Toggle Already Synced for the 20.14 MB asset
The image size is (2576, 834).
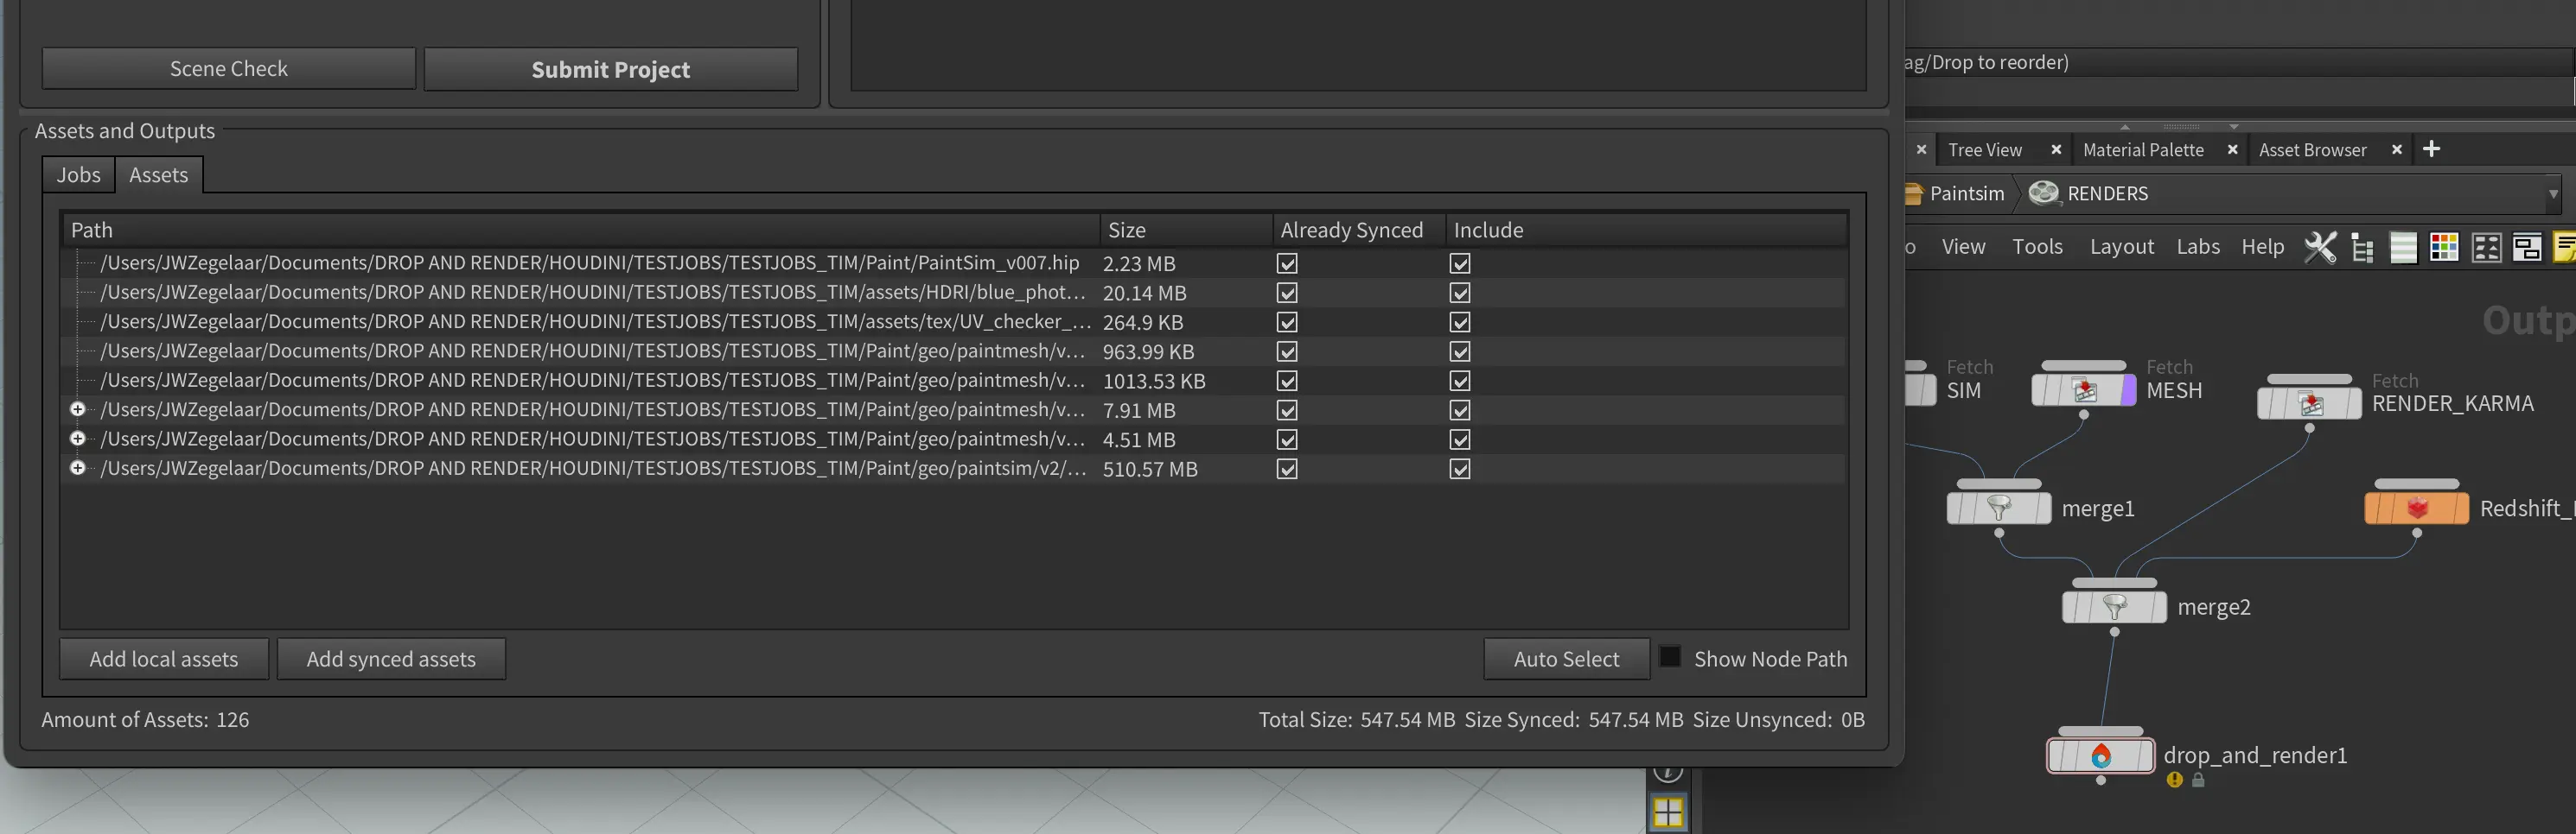pyautogui.click(x=1287, y=293)
